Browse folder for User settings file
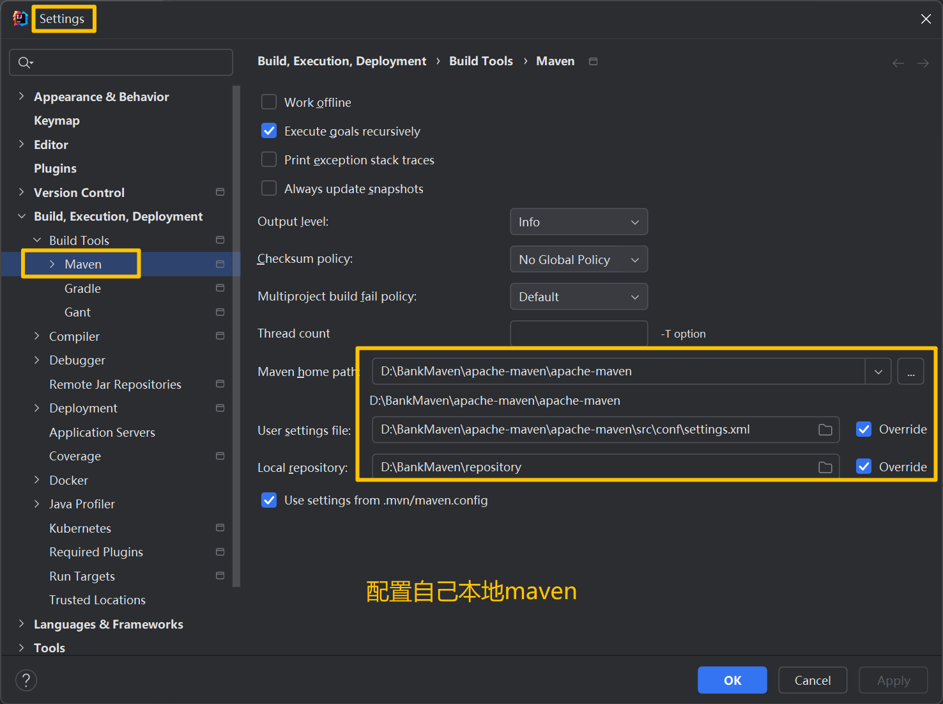 tap(825, 430)
